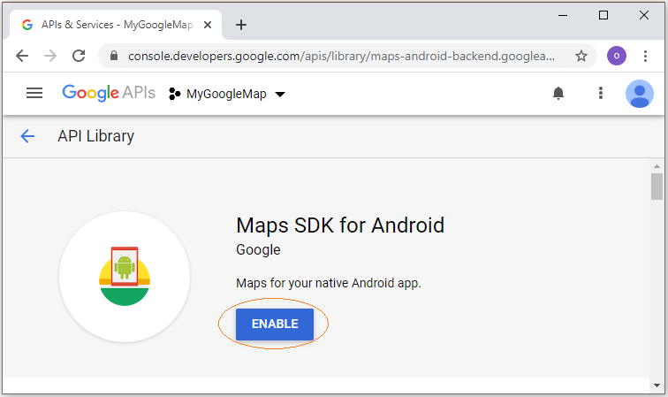668x397 pixels.
Task: Bookmark this page with star icon
Action: coord(581,56)
